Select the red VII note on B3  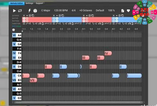click(33, 80)
